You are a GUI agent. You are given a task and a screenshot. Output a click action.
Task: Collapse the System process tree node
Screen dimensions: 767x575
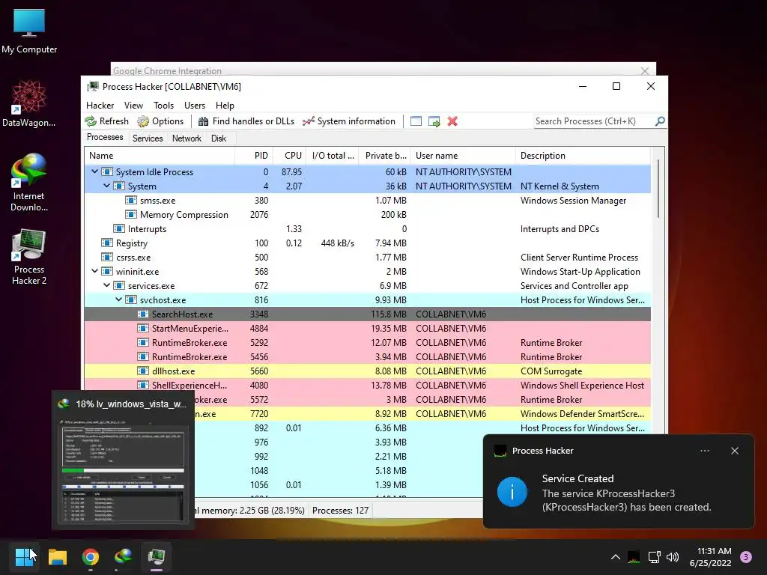(x=106, y=186)
